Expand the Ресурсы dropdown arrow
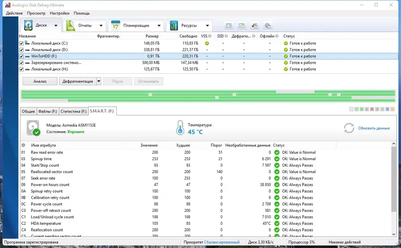The height and width of the screenshot is (248, 401). [207, 26]
